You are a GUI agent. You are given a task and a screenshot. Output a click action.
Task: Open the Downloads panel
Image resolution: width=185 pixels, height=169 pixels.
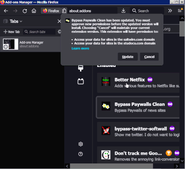coord(123,11)
